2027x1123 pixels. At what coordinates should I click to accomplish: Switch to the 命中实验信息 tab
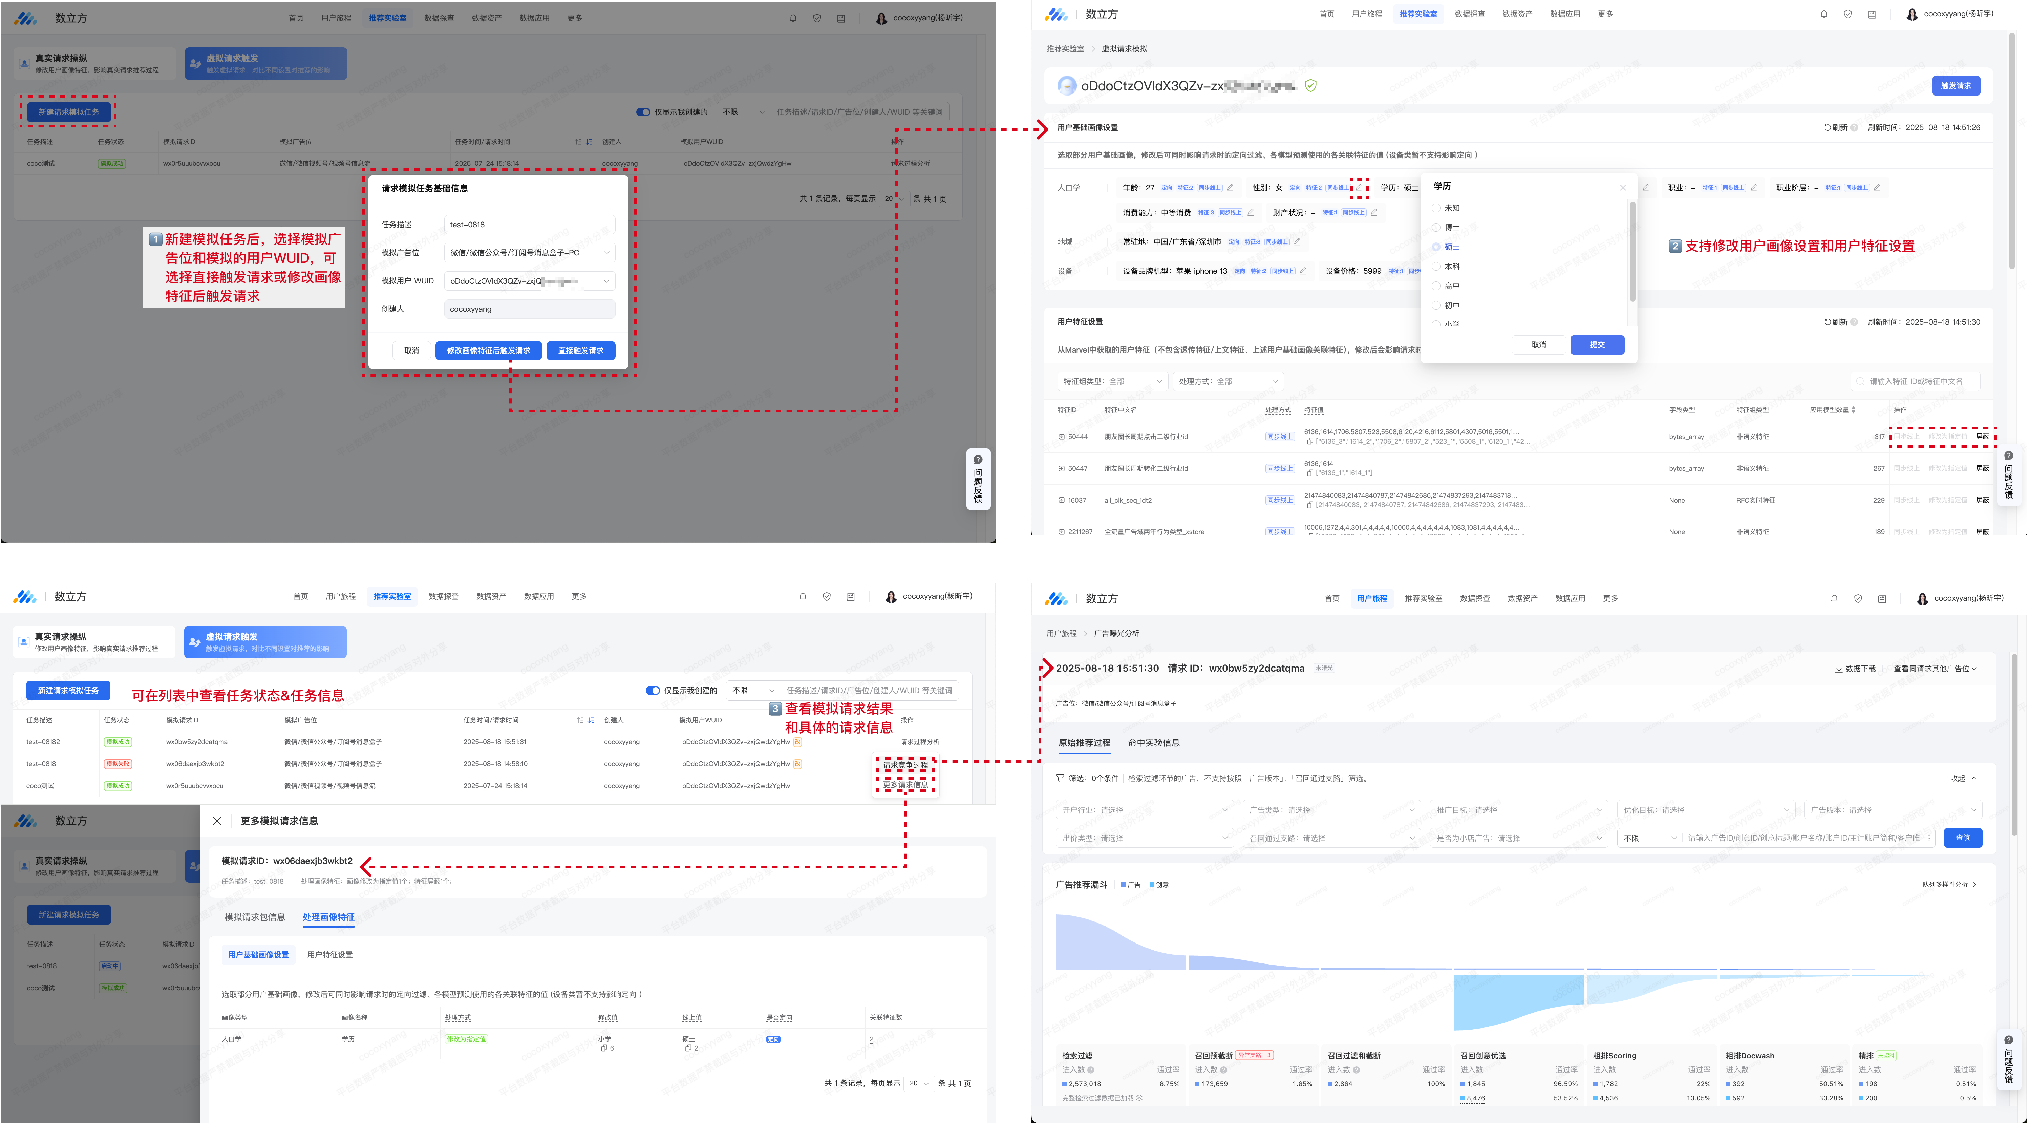1154,743
